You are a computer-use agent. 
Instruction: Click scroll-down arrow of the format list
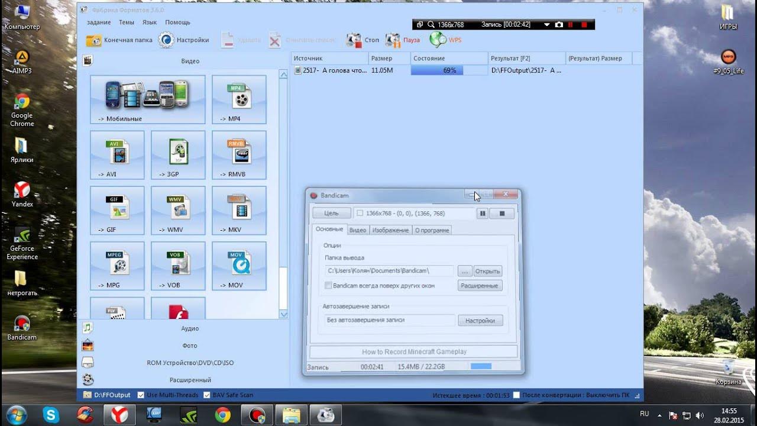pos(283,314)
